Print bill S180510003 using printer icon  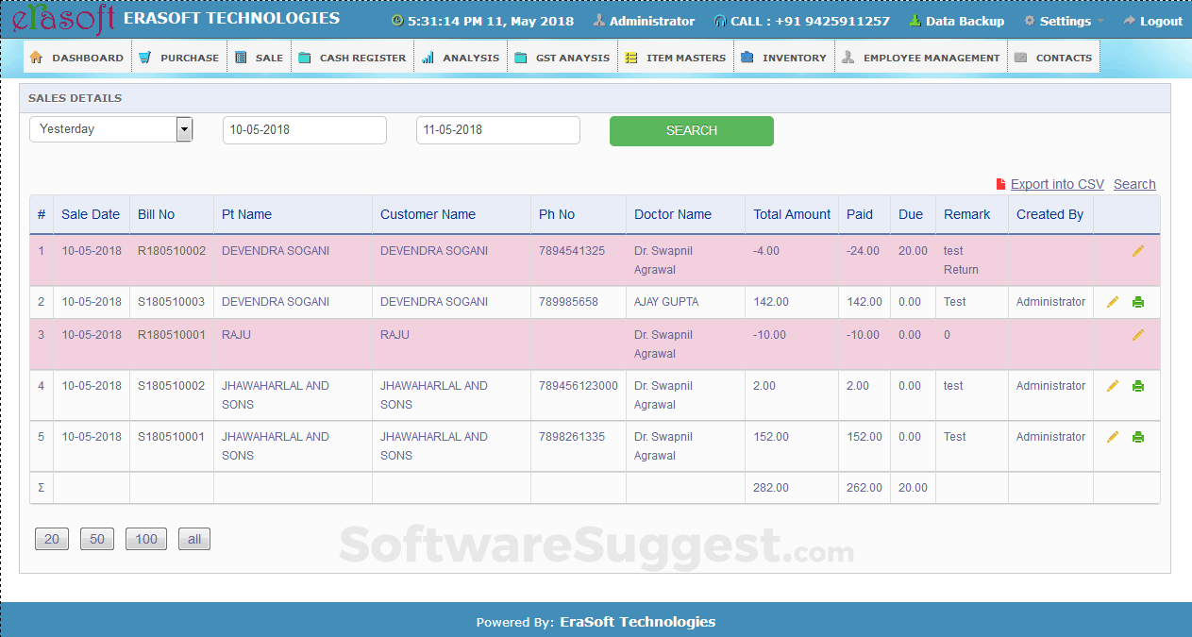[1138, 302]
